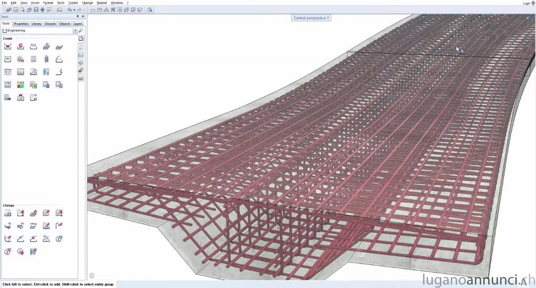Screen dimensions: 536x288
Task: Select the stepped bent bar tool
Action: [x=59, y=72]
